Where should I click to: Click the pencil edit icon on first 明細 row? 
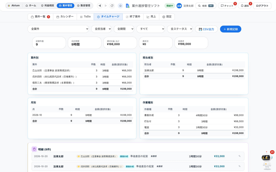pyautogui.click(x=240, y=156)
